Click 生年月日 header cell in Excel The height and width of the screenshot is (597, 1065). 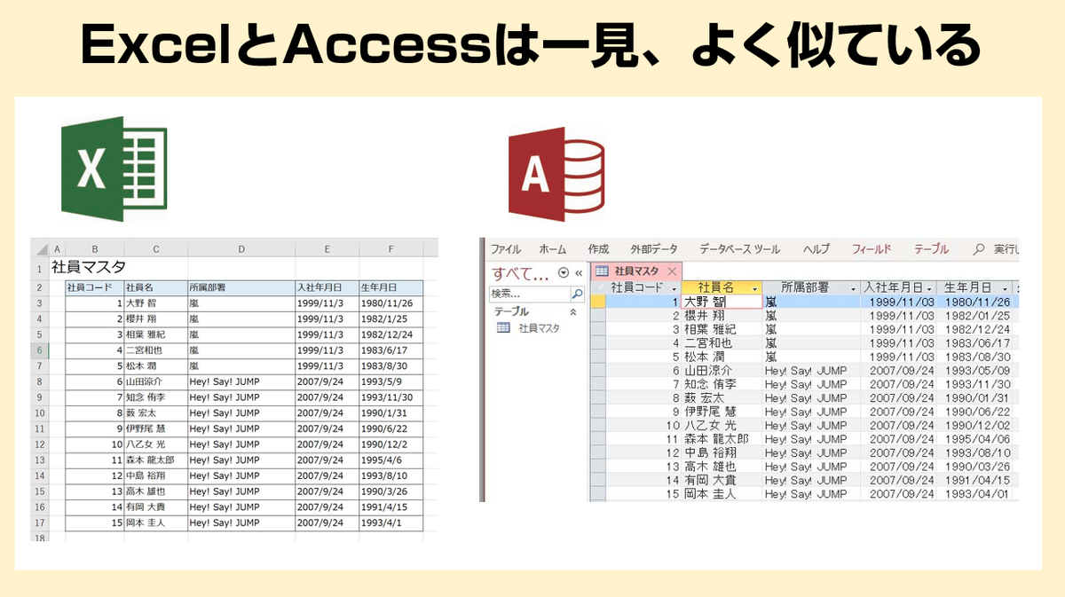[x=390, y=288]
